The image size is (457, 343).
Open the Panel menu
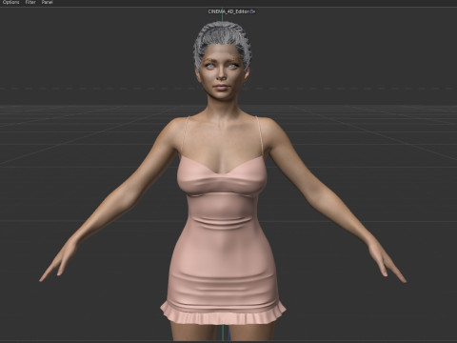(47, 2)
